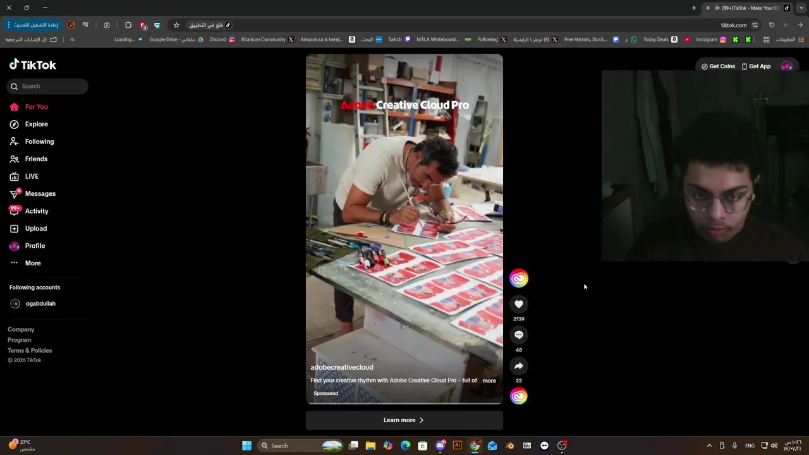Expand the hidden bookmarks chevron
809x455 pixels.
coord(72,40)
